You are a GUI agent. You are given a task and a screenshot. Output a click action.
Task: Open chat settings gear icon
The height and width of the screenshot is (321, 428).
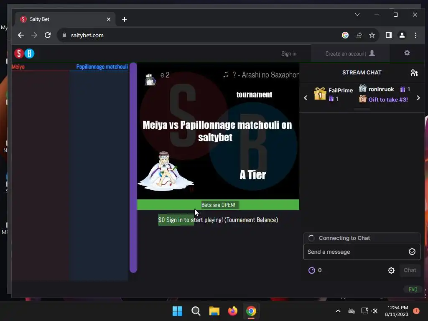click(x=391, y=270)
